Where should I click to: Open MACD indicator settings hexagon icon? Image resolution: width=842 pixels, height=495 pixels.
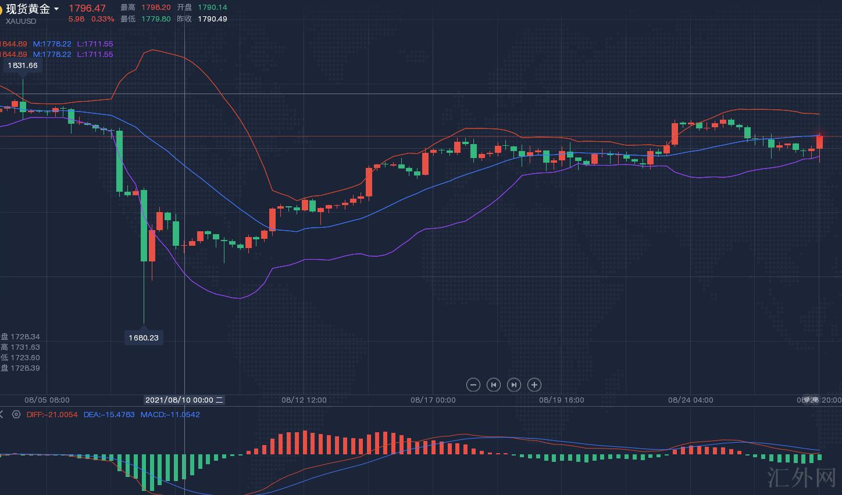tap(16, 414)
